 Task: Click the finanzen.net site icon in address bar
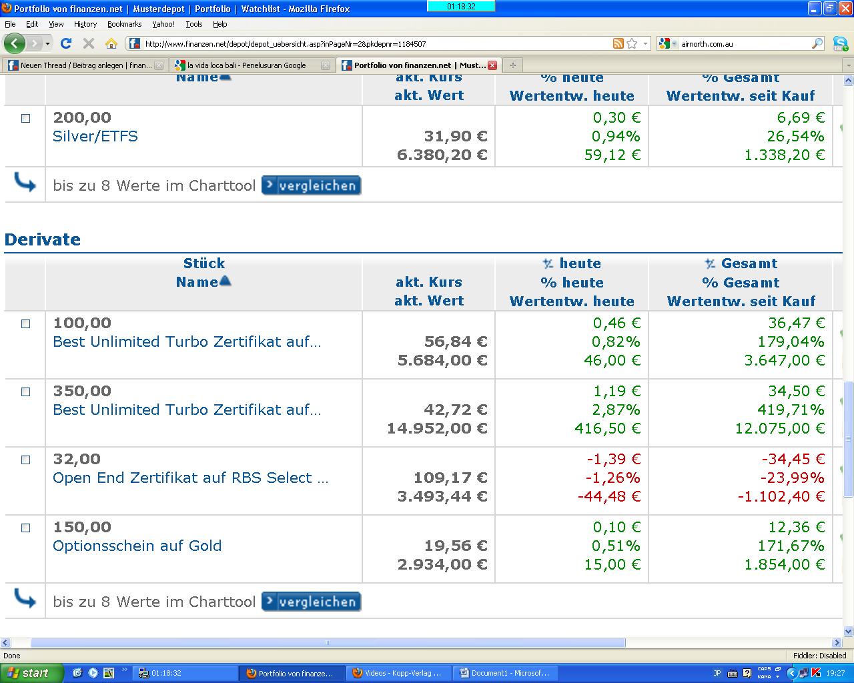point(134,43)
